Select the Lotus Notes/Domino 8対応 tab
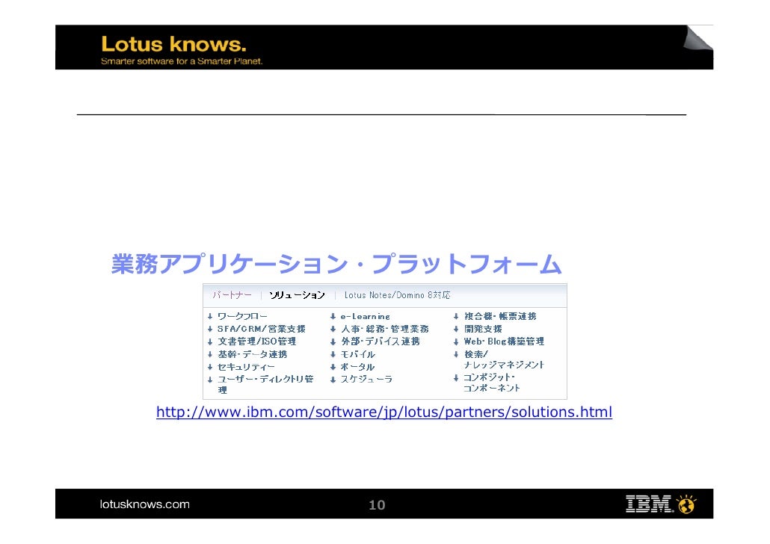Screen dimensions: 770x544 pyautogui.click(x=397, y=295)
